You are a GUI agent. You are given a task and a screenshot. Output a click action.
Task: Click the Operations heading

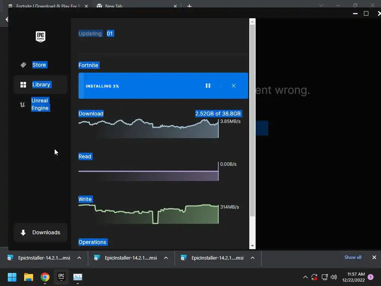(x=92, y=242)
